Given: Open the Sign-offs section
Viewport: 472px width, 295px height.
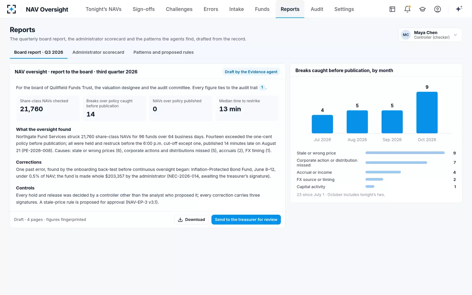Looking at the screenshot, I should (x=144, y=9).
